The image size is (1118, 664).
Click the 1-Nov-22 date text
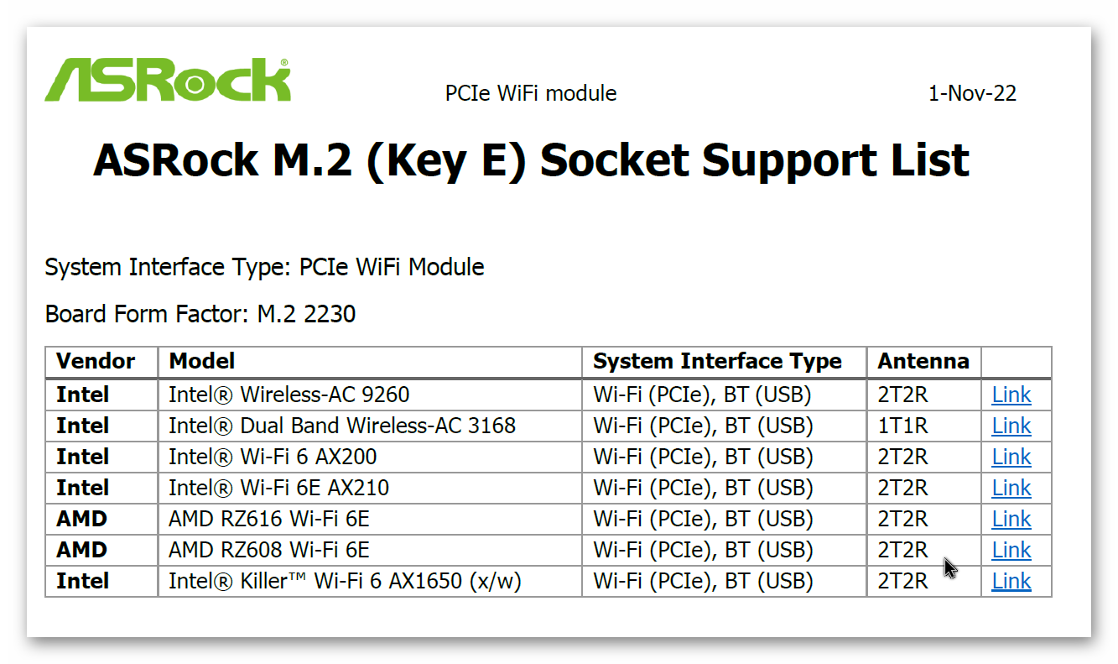click(972, 93)
